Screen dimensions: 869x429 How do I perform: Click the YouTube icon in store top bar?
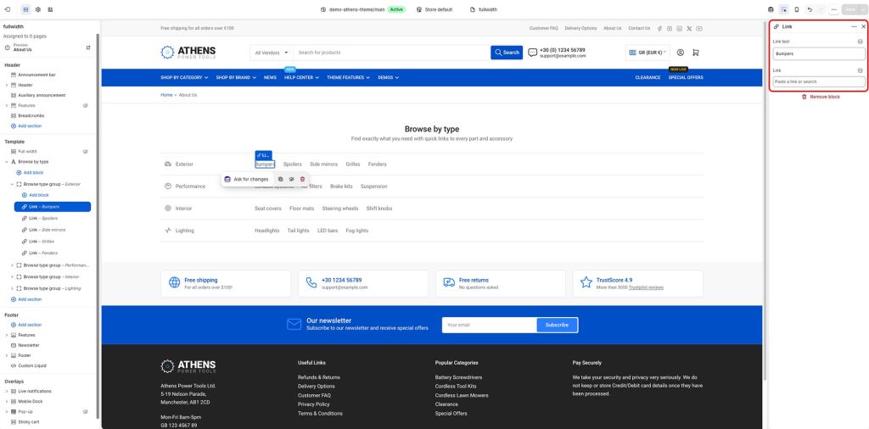click(x=699, y=28)
